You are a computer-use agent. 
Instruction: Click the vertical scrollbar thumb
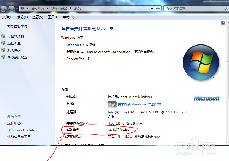coord(228,62)
